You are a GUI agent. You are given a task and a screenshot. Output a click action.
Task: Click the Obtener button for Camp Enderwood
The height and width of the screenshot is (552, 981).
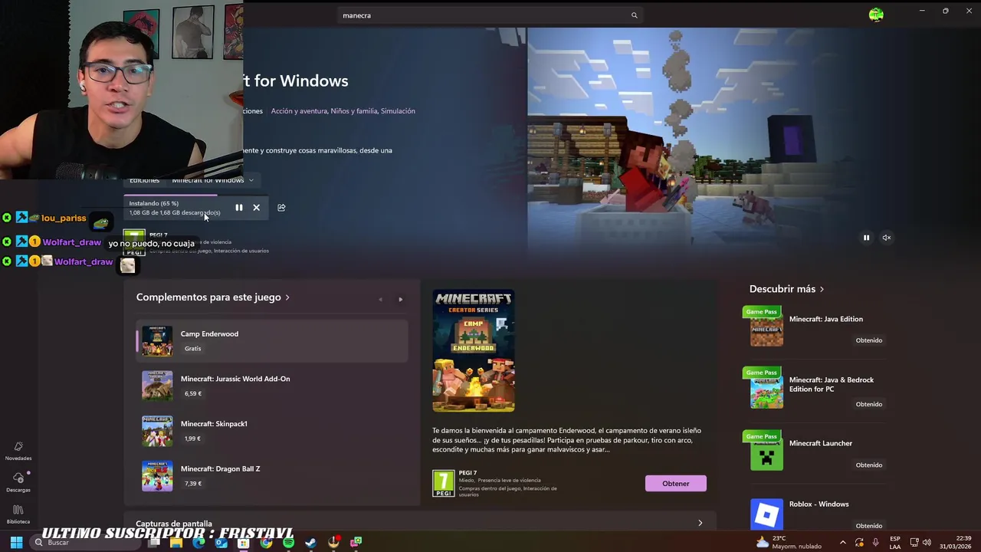pyautogui.click(x=676, y=484)
